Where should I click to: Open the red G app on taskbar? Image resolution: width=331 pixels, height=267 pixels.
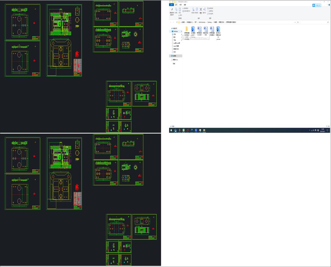click(188, 130)
